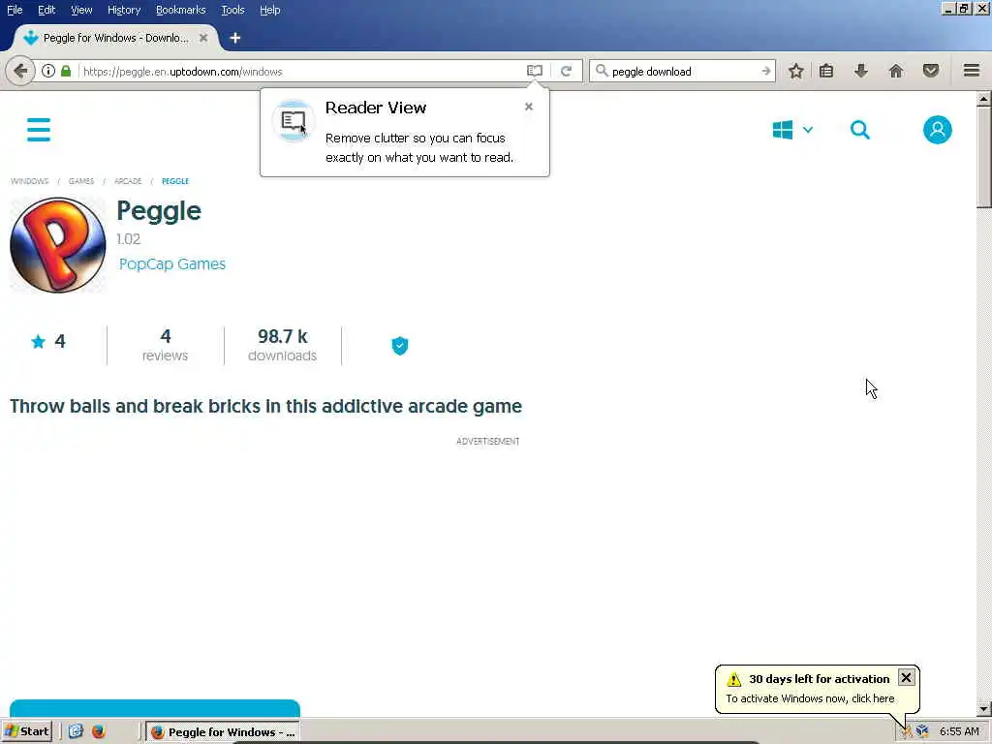Close the Reader View tooltip

coord(529,107)
